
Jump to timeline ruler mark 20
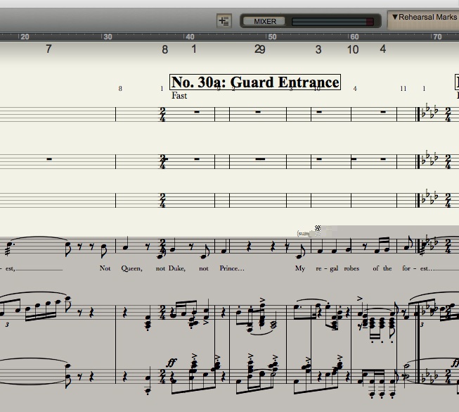tap(25, 37)
